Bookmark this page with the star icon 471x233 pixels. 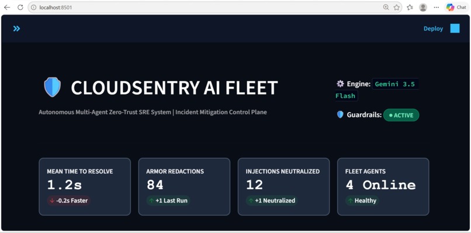[397, 8]
